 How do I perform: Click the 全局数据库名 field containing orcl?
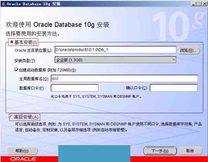pyautogui.click(x=124, y=79)
